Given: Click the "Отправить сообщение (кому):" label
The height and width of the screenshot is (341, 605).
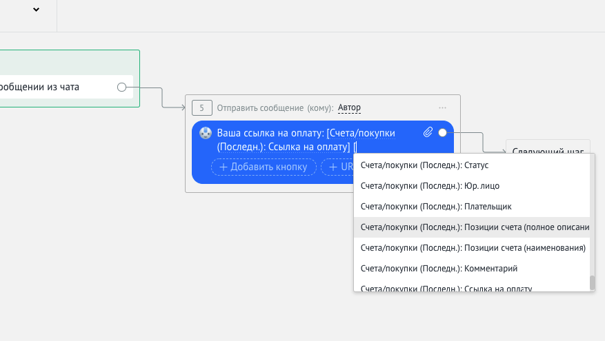Looking at the screenshot, I should tap(275, 108).
